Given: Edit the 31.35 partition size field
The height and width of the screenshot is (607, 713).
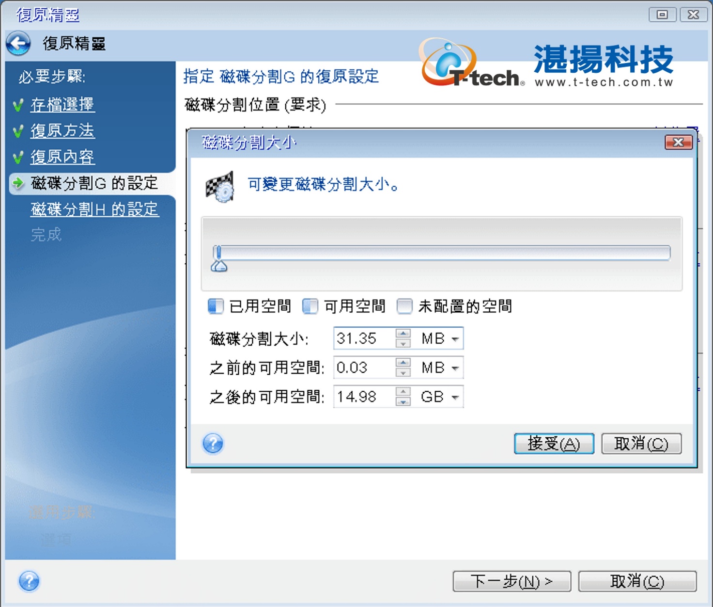Looking at the screenshot, I should tap(364, 338).
